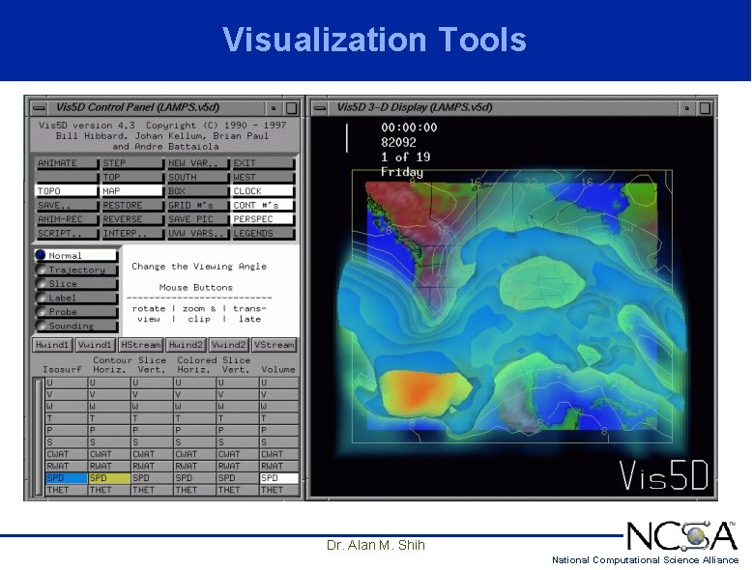752x570 pixels.
Task: Toggle P in Volume column
Action: tap(279, 430)
